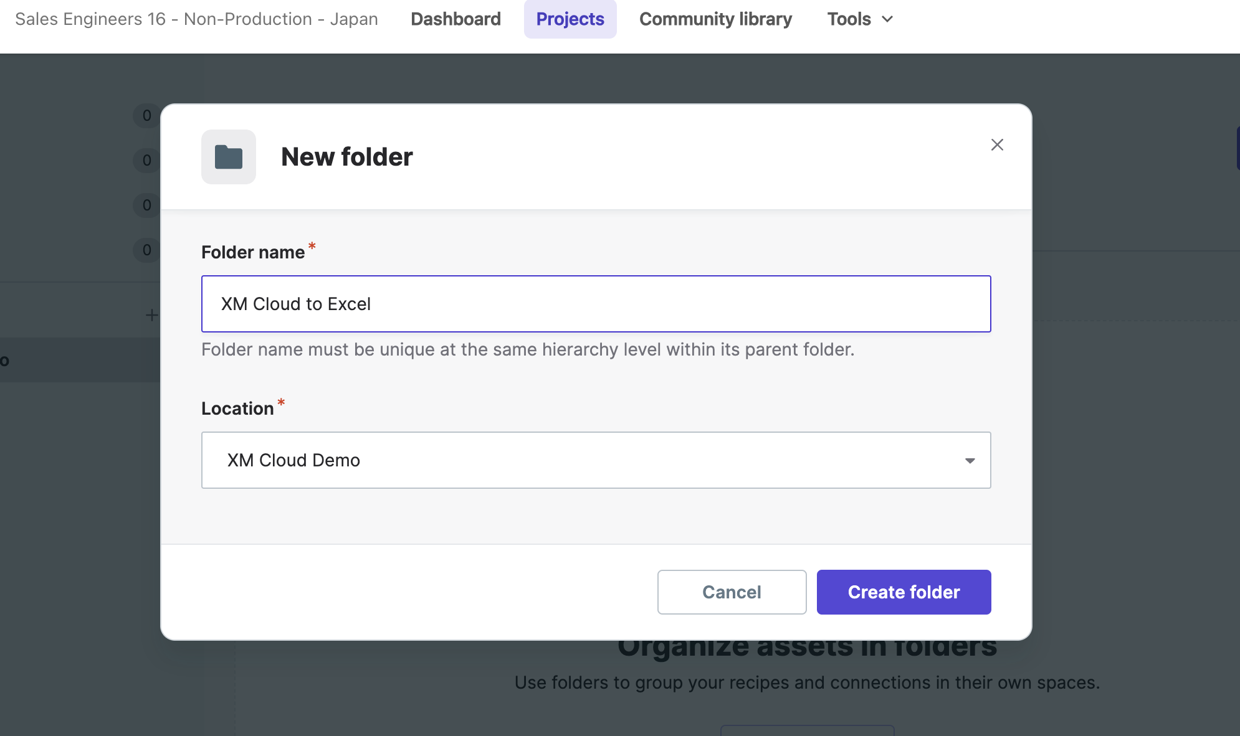Click the Folder name label
The width and height of the screenshot is (1240, 736).
(253, 252)
